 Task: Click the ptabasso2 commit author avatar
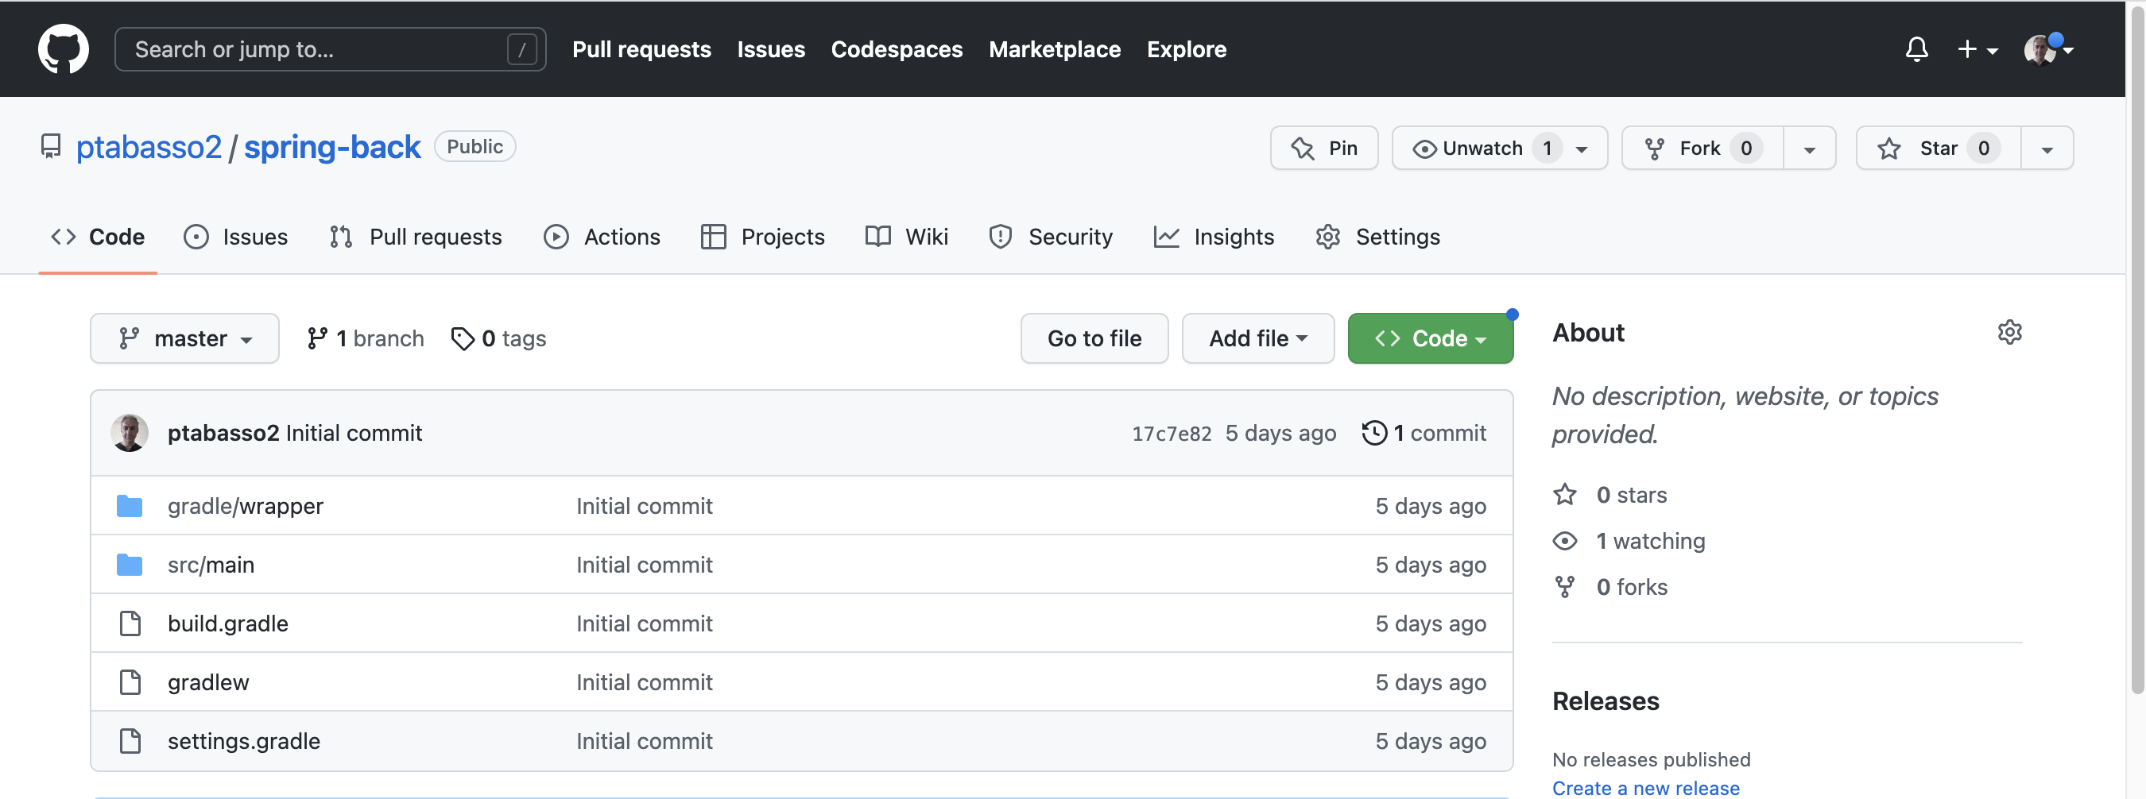129,433
